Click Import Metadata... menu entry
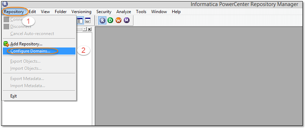306x129 pixels. tap(39, 86)
